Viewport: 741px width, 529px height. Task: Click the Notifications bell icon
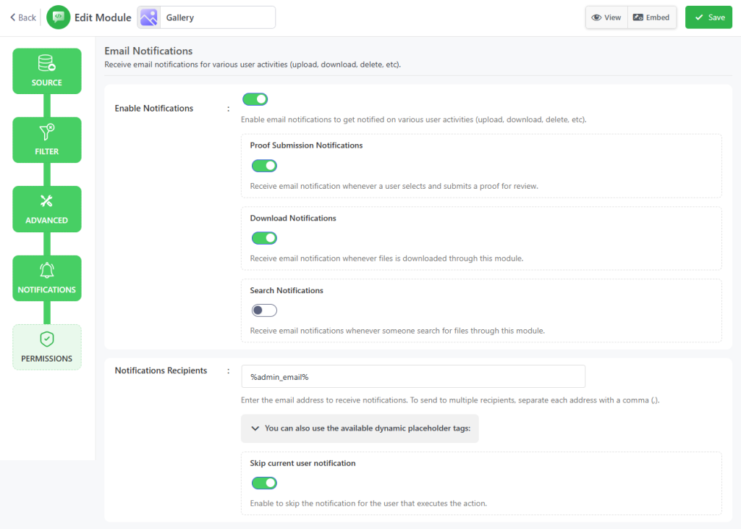tap(47, 271)
